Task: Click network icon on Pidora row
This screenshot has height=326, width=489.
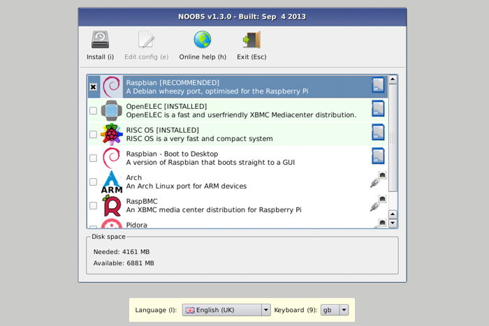Action: point(381,223)
